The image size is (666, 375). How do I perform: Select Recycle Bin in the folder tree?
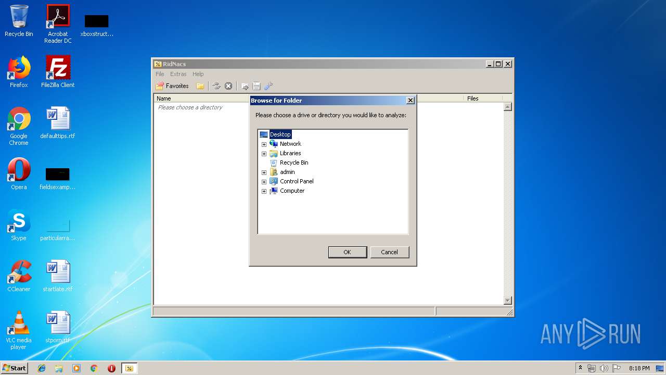(294, 162)
